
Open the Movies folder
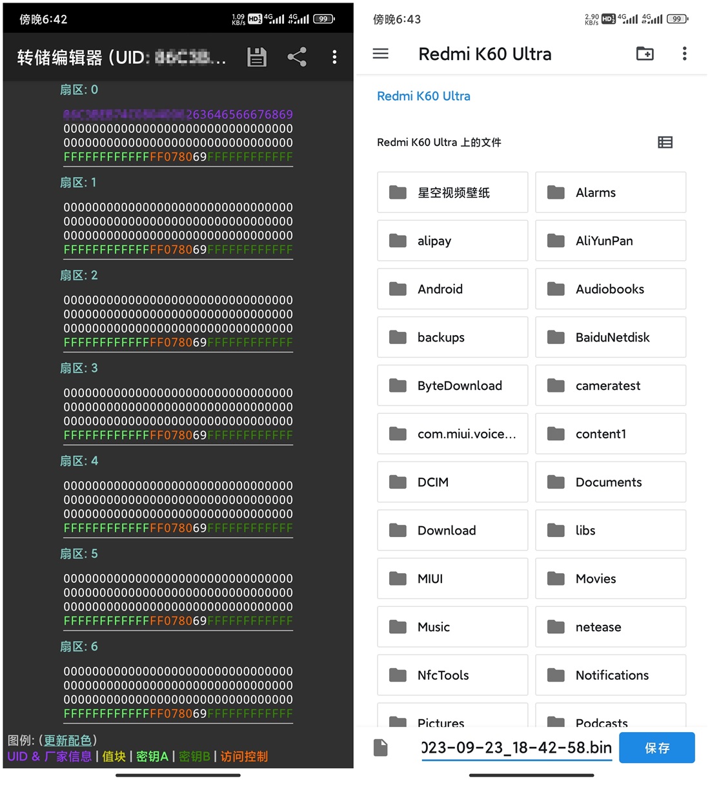click(x=611, y=579)
